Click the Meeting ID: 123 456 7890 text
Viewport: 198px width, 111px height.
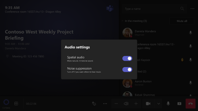(x=28, y=56)
